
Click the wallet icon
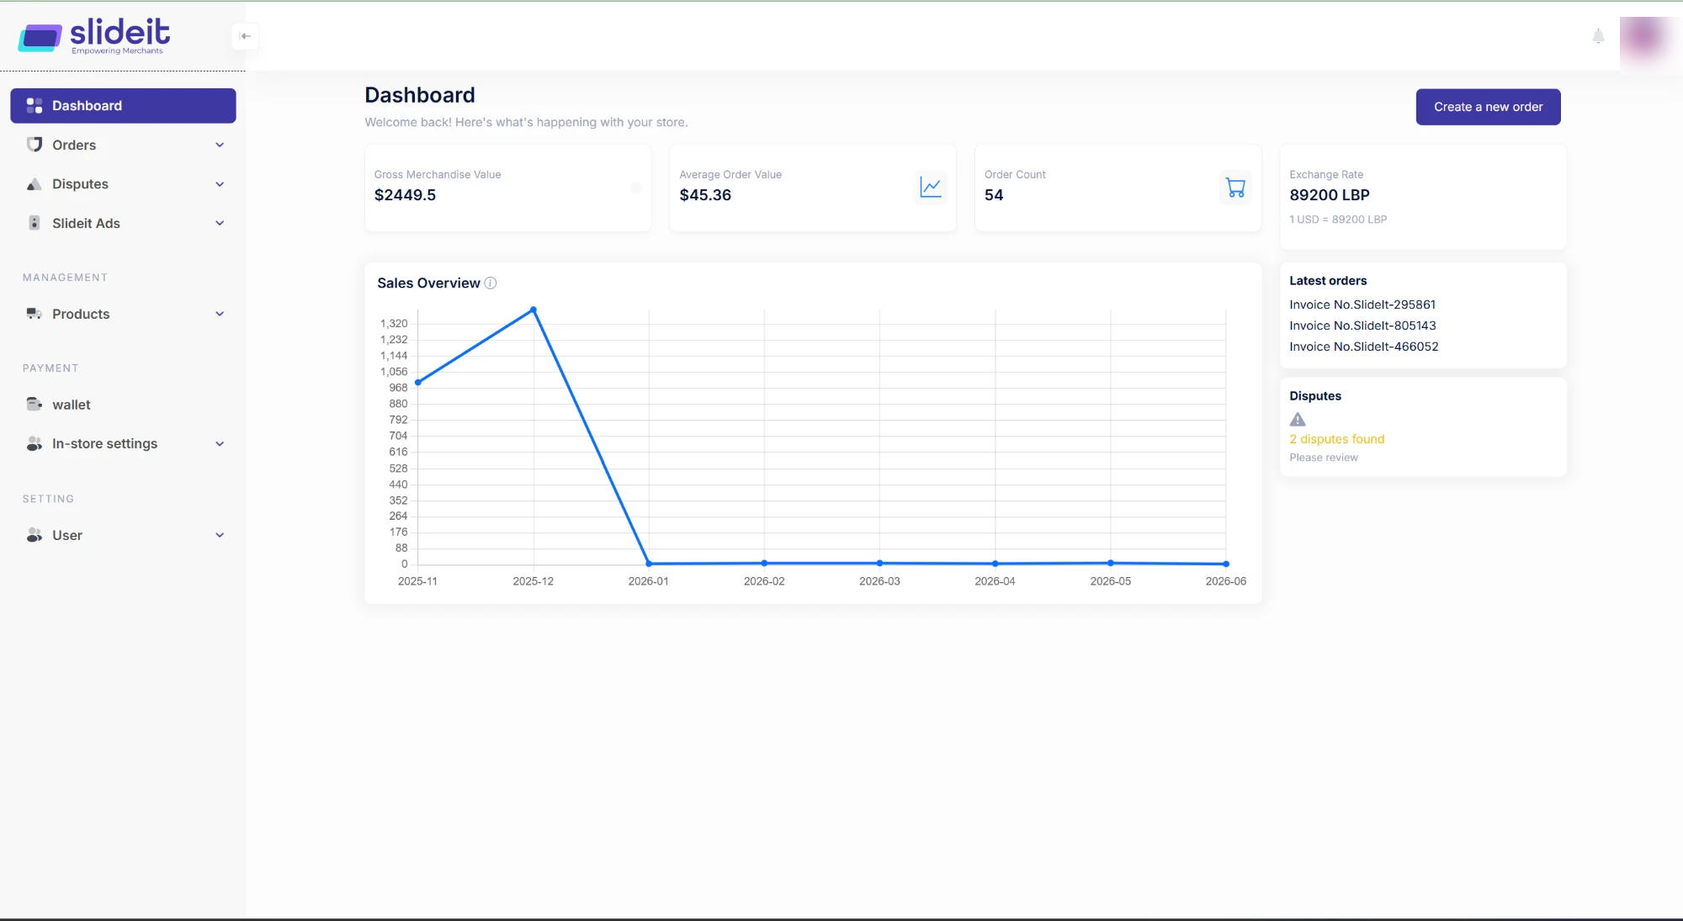coord(35,405)
